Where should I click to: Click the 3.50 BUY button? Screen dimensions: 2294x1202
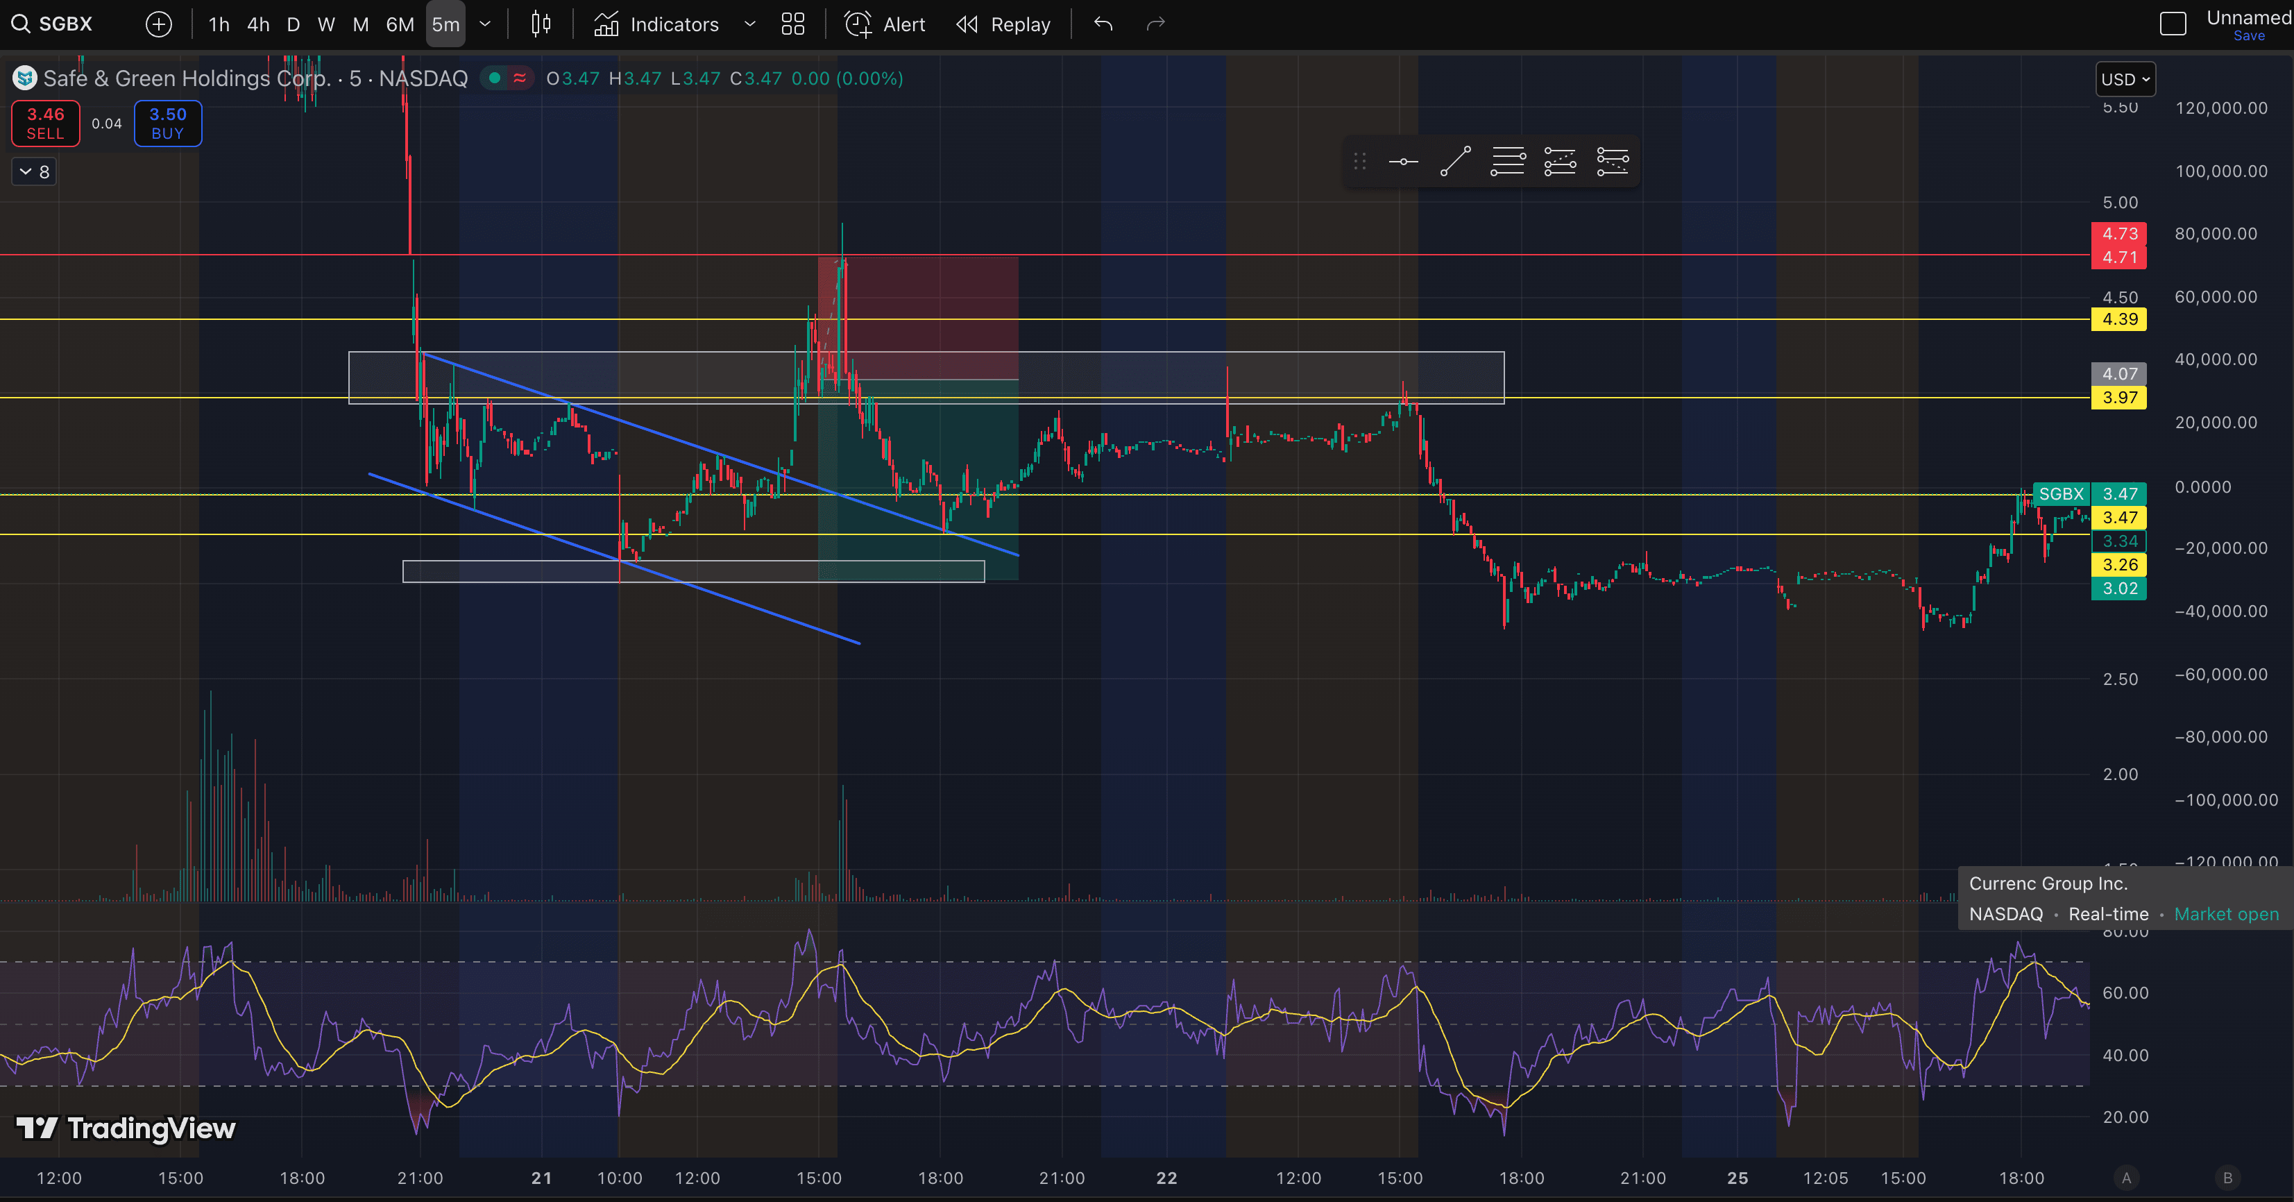(167, 123)
